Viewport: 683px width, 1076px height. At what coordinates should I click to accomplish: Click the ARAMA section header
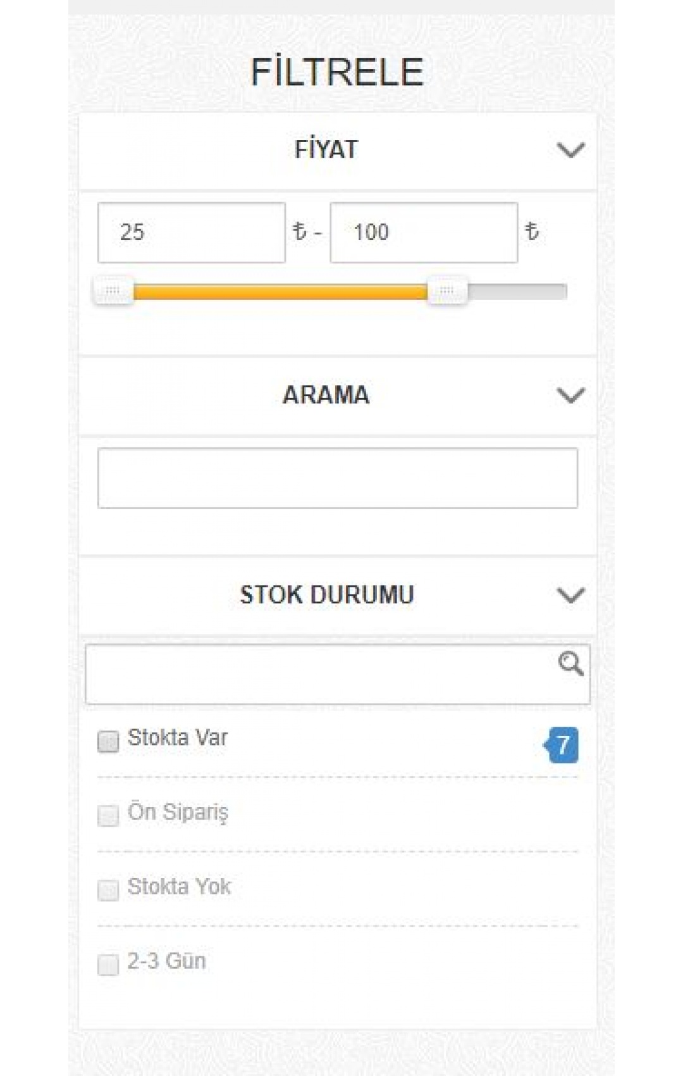click(326, 395)
